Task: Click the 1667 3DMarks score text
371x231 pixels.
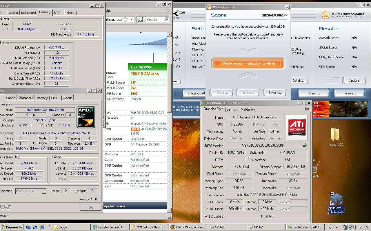Action: pos(145,74)
